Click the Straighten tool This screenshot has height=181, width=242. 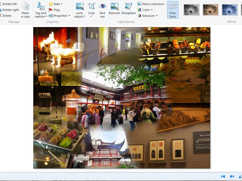tap(129, 9)
